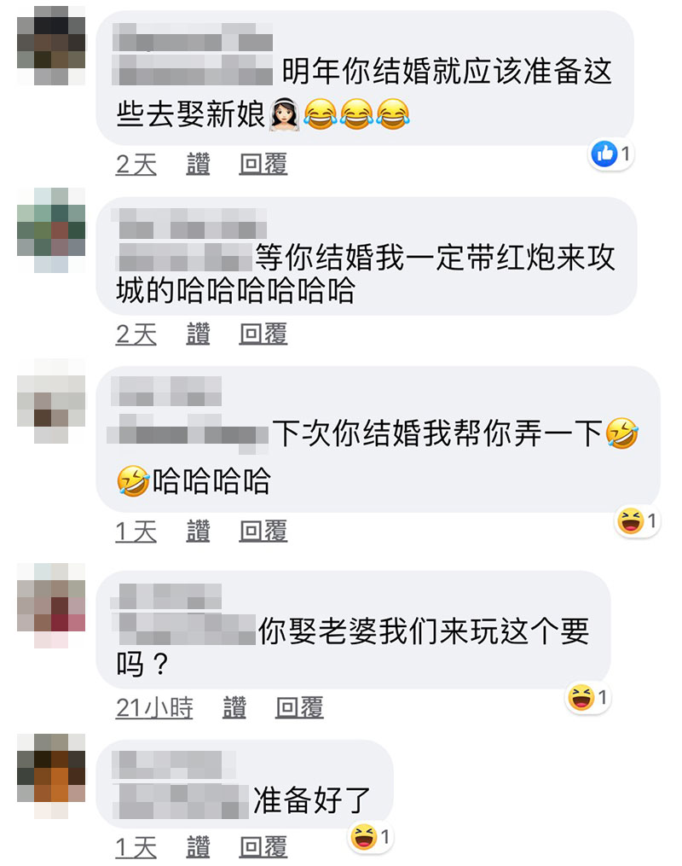Like the 你娶老婆 comment
This screenshot has height=866, width=682.
(234, 707)
